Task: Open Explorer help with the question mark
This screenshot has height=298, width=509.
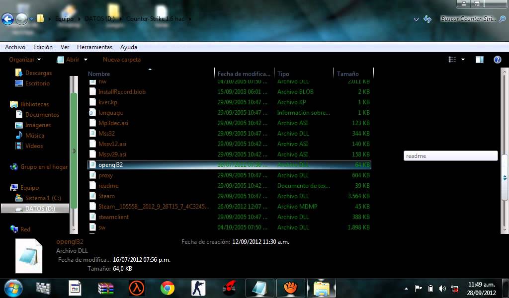Action: pyautogui.click(x=497, y=59)
